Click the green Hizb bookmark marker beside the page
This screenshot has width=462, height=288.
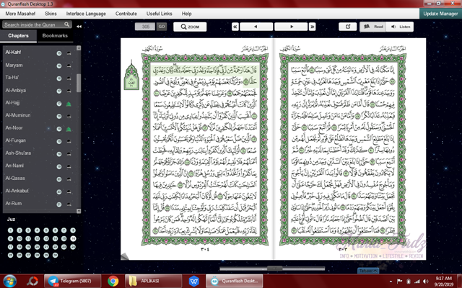(x=131, y=75)
